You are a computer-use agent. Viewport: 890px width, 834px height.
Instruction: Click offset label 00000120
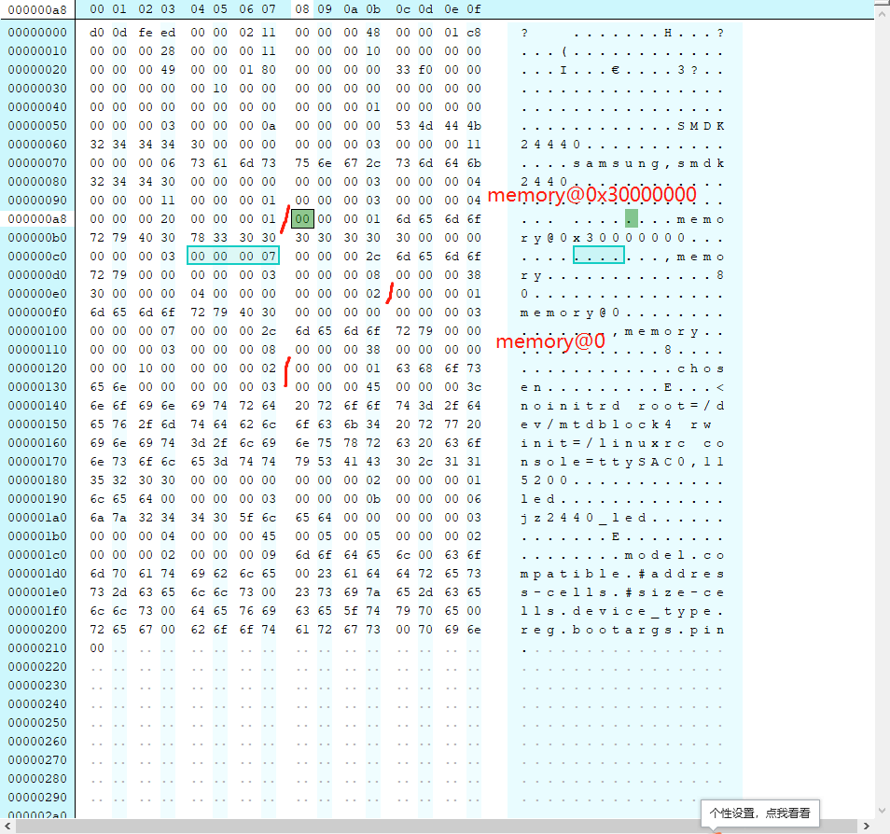pyautogui.click(x=37, y=368)
